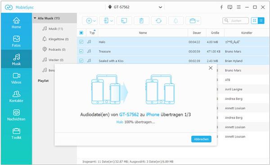The height and width of the screenshot is (165, 270).
Task: Select Podcasts (0) category
Action: 57,49
